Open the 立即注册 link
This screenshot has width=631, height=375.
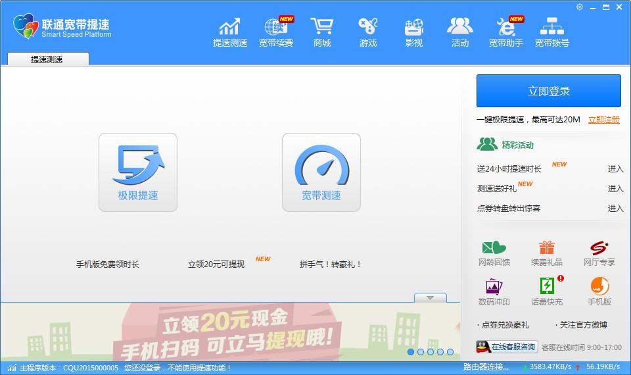pyautogui.click(x=603, y=120)
